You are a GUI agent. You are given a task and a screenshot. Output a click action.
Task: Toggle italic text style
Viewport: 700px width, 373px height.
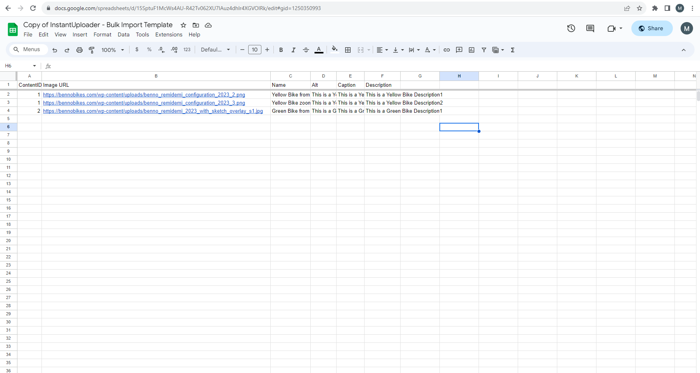point(294,50)
